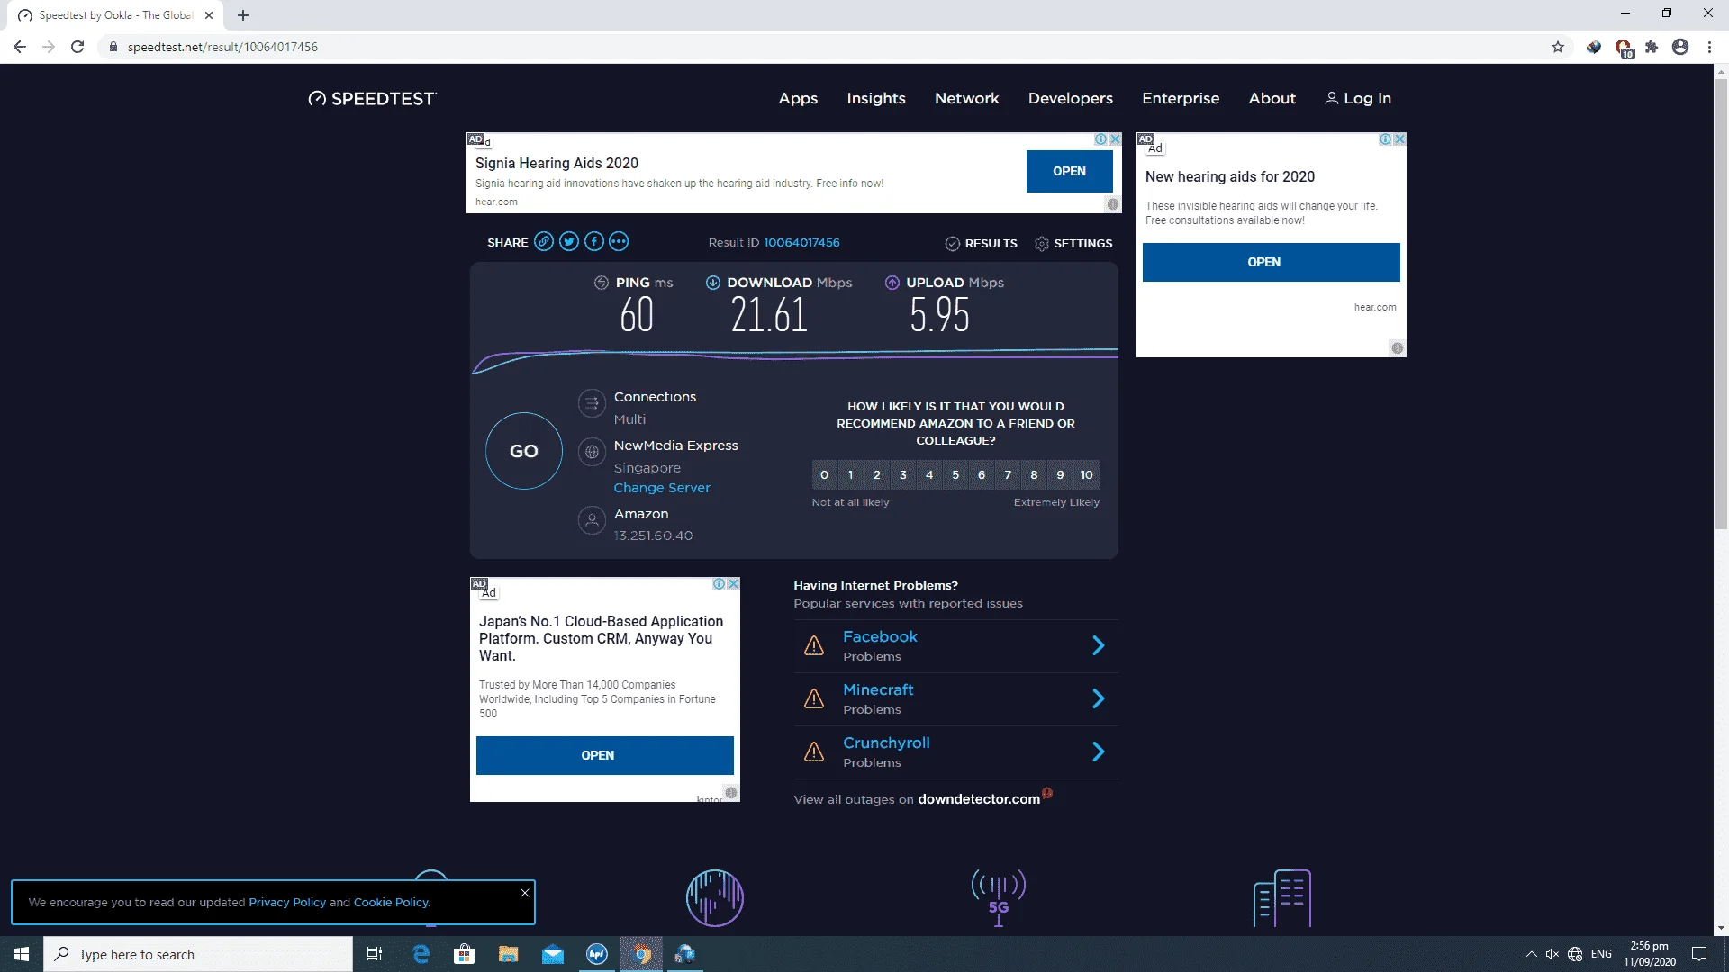
Task: Select rating 6 on the recommendation scale
Action: click(982, 475)
